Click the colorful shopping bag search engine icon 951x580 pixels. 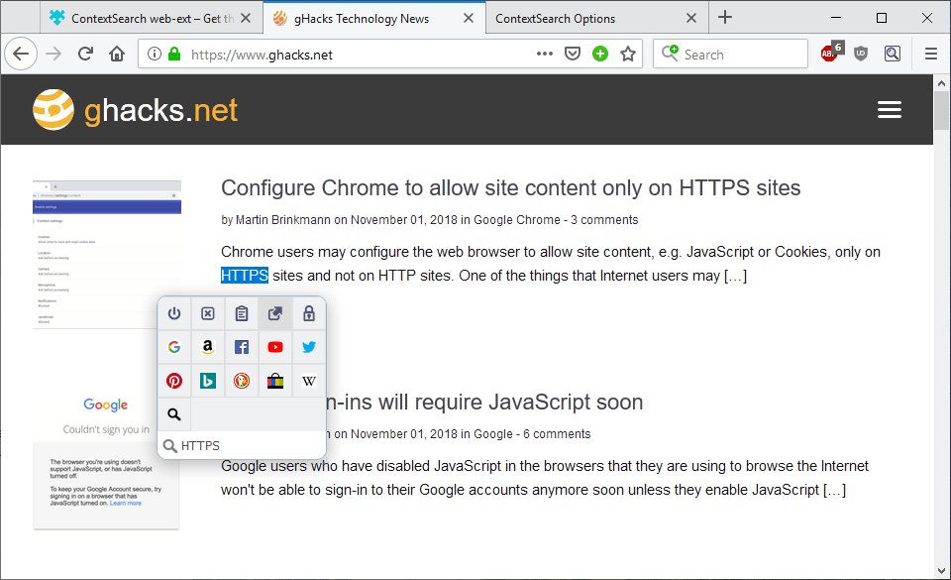(x=275, y=381)
